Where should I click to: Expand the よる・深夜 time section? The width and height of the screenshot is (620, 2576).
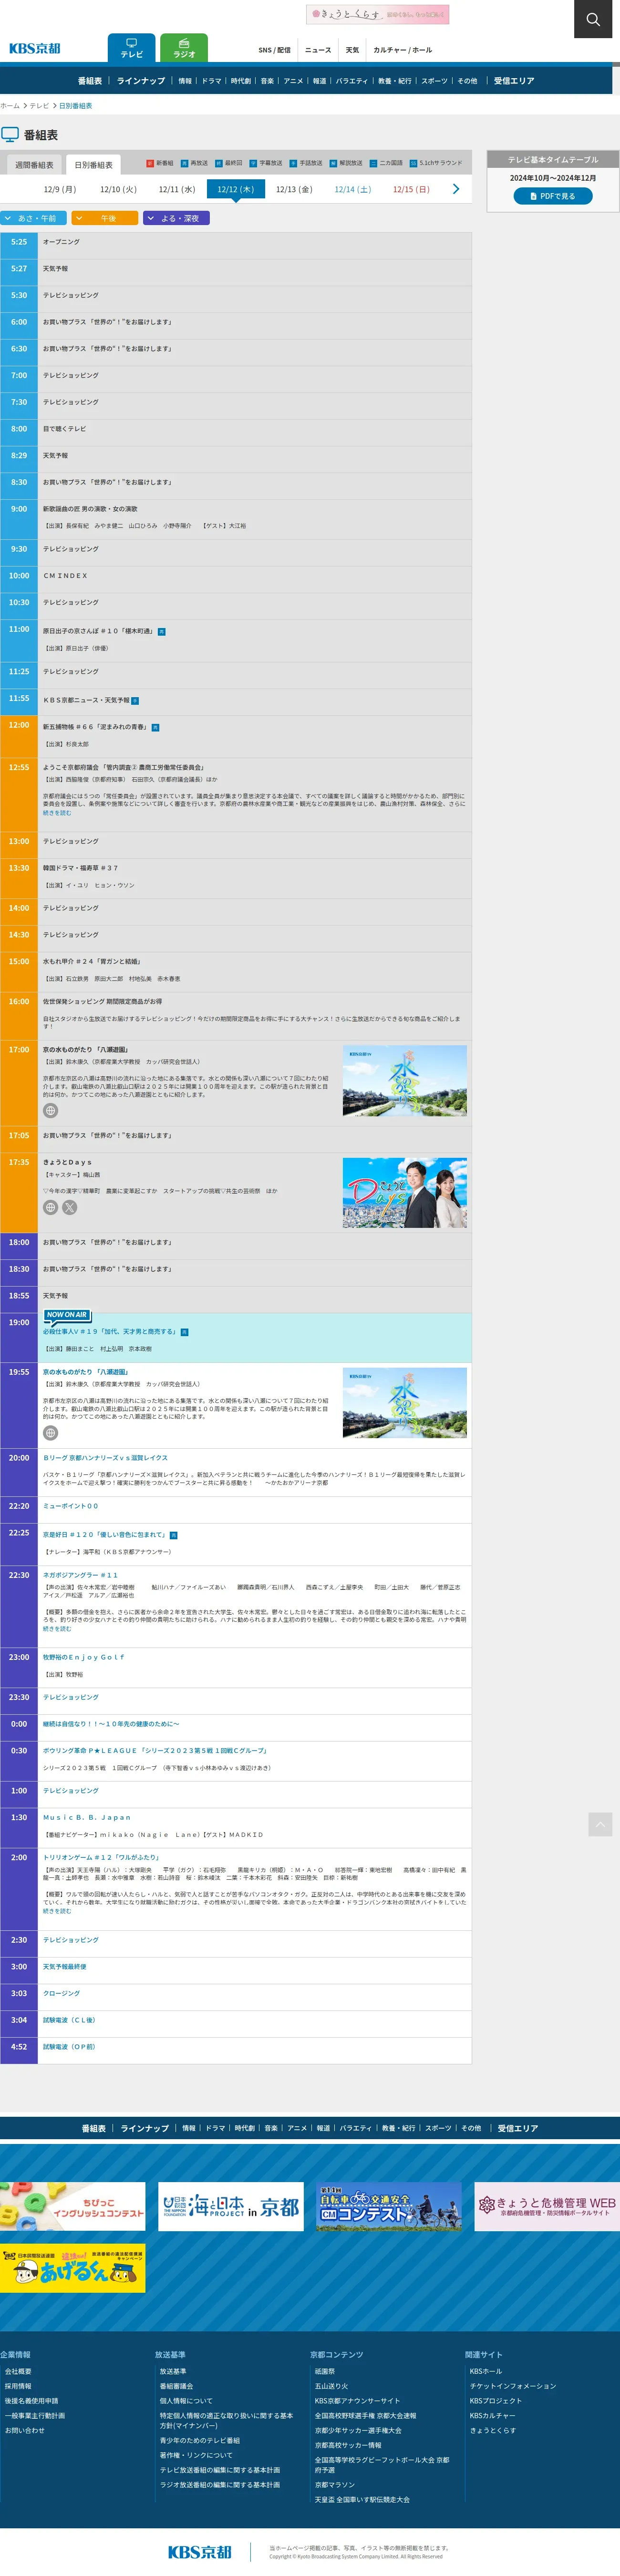click(176, 218)
